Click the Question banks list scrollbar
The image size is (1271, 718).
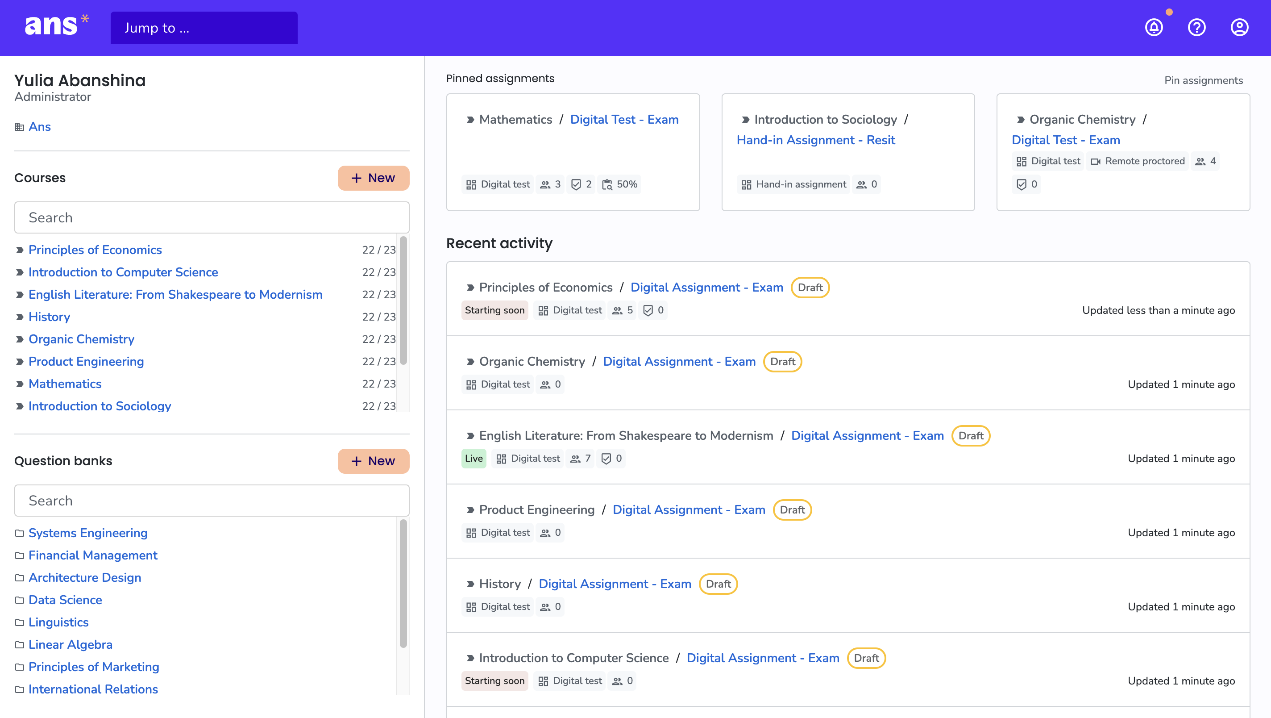click(x=403, y=584)
